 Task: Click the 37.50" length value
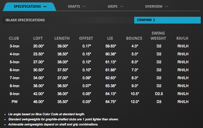(x=63, y=70)
